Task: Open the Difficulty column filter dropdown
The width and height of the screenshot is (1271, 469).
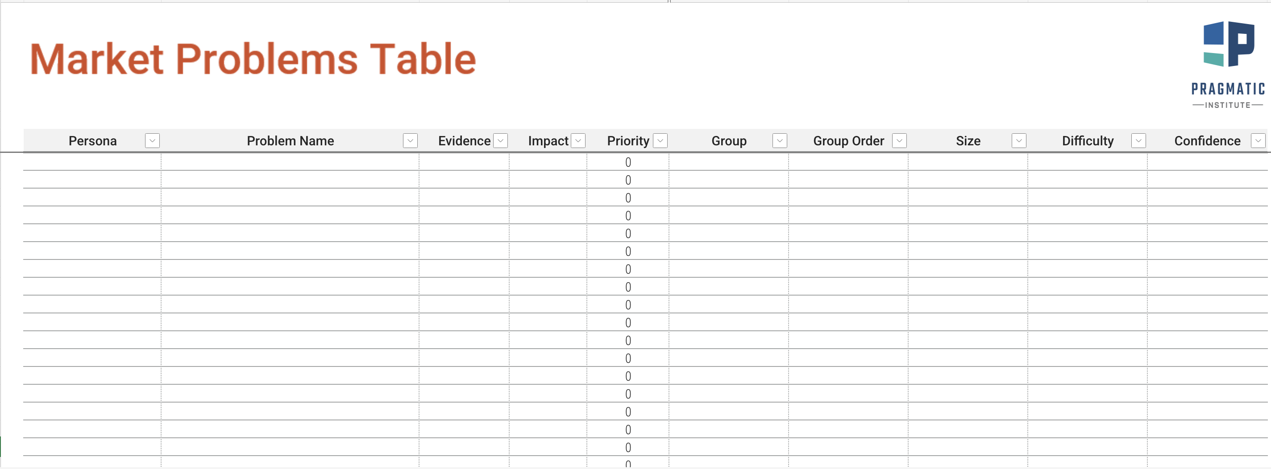Action: [1138, 141]
